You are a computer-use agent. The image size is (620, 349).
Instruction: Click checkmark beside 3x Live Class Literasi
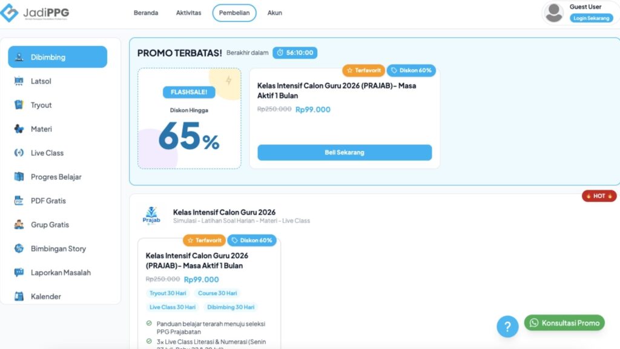pyautogui.click(x=149, y=341)
